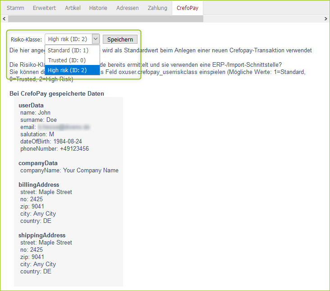Click the 'phoneNumber: +49123456' entry
The image size is (330, 291).
55,149
